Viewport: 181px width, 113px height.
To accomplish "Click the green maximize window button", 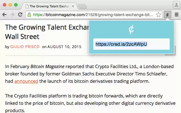I will pos(16,5).
